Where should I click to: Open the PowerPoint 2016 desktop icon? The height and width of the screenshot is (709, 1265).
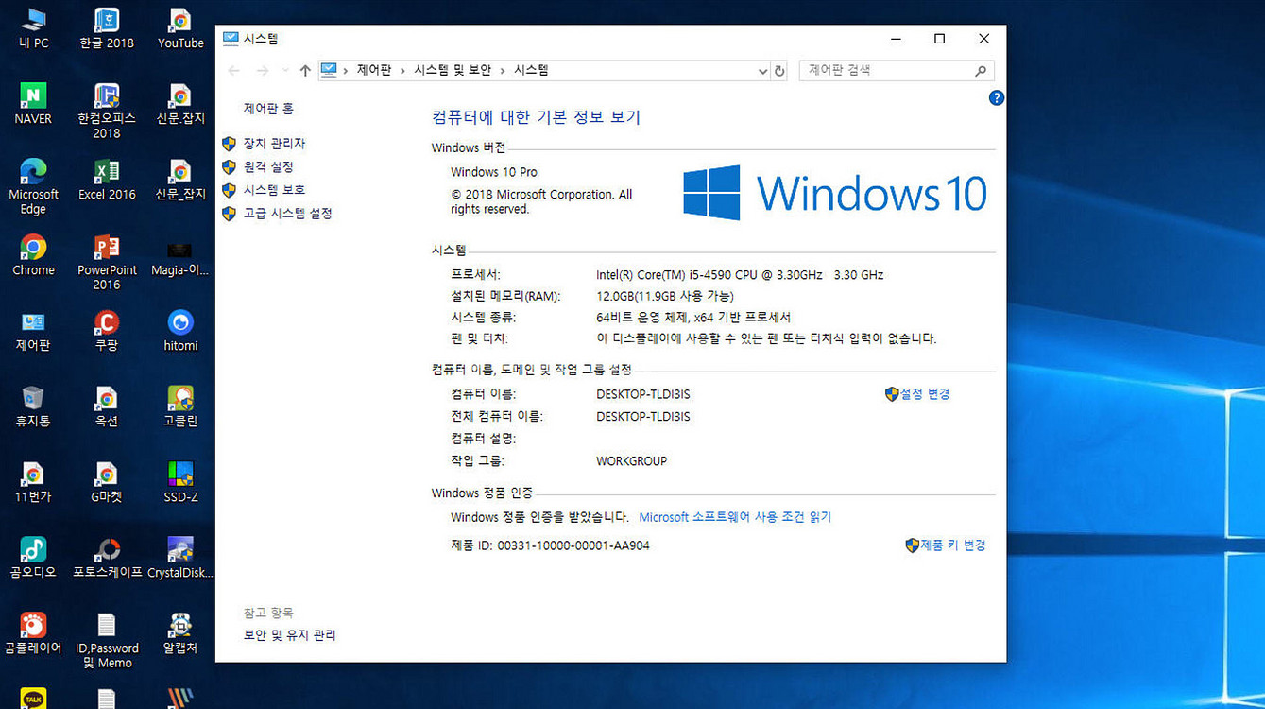pyautogui.click(x=107, y=262)
